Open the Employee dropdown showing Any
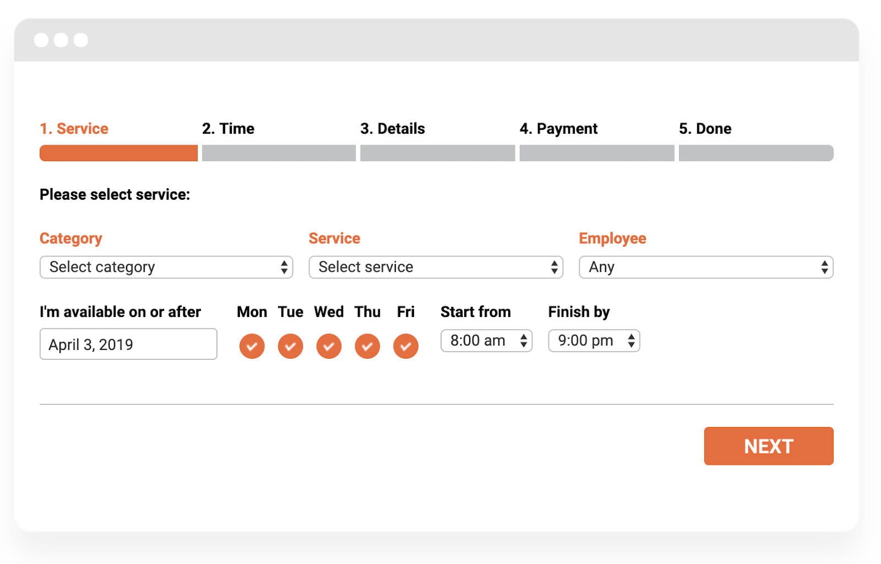 point(706,267)
